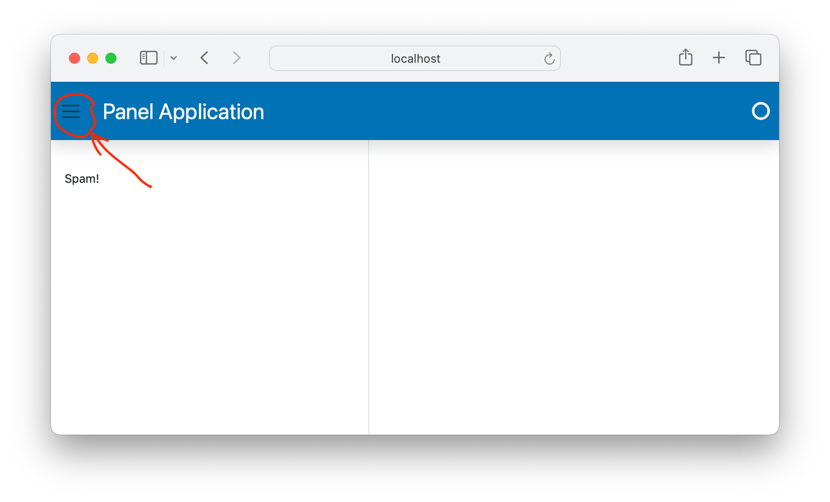Screen dimensions: 830x502
Task: Reload the localhost page
Action: point(549,59)
